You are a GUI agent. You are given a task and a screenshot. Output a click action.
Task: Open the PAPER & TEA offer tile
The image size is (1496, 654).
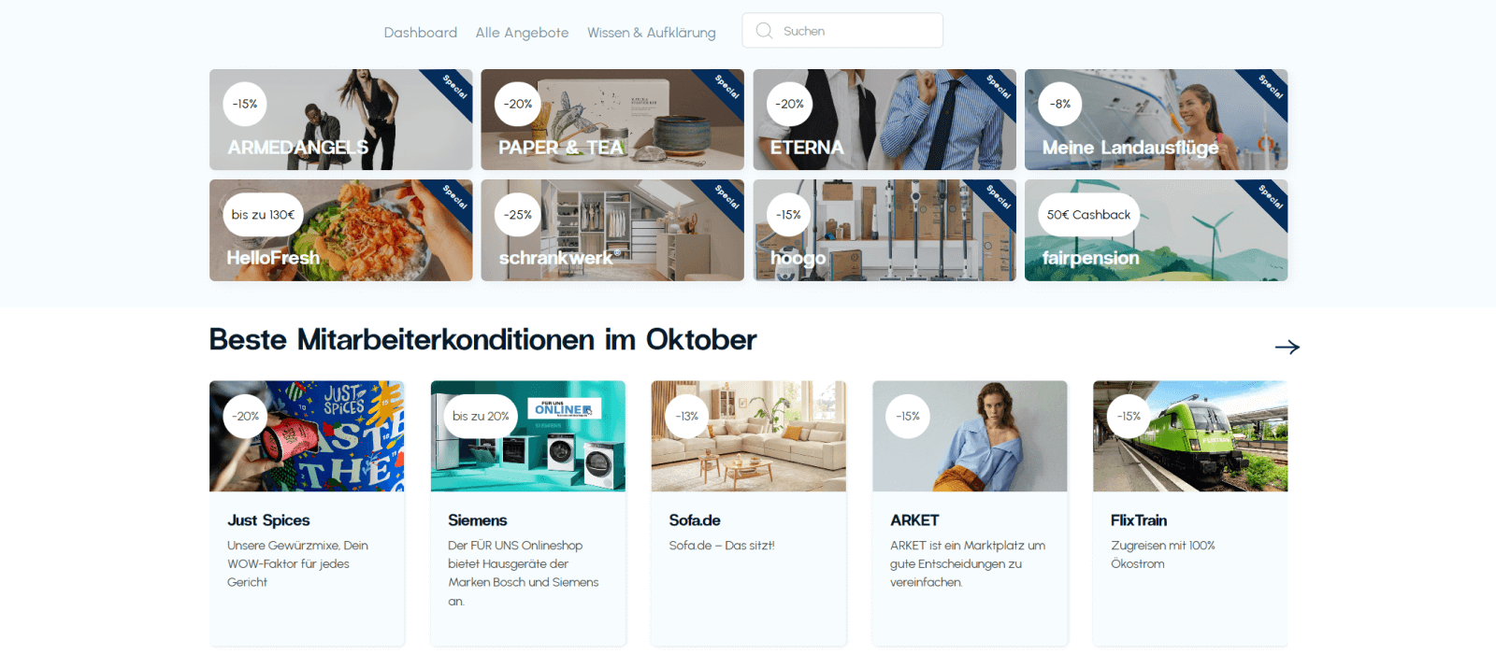[x=612, y=120]
